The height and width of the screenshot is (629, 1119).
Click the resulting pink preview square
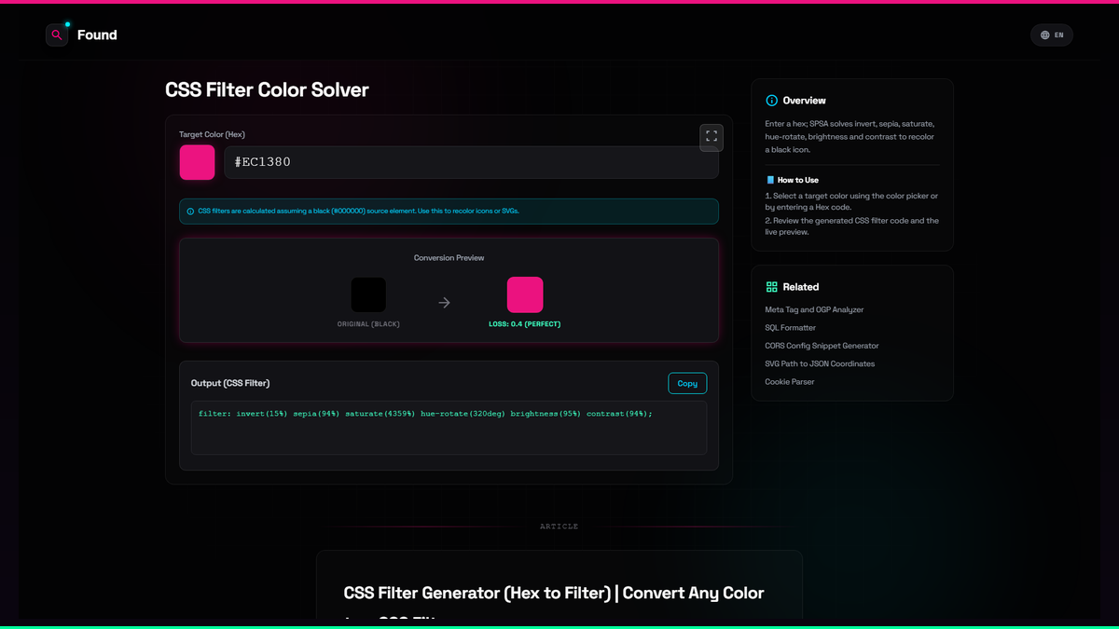tap(525, 294)
